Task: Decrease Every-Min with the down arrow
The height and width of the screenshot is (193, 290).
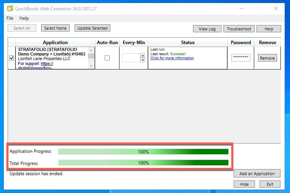Action: (x=143, y=60)
